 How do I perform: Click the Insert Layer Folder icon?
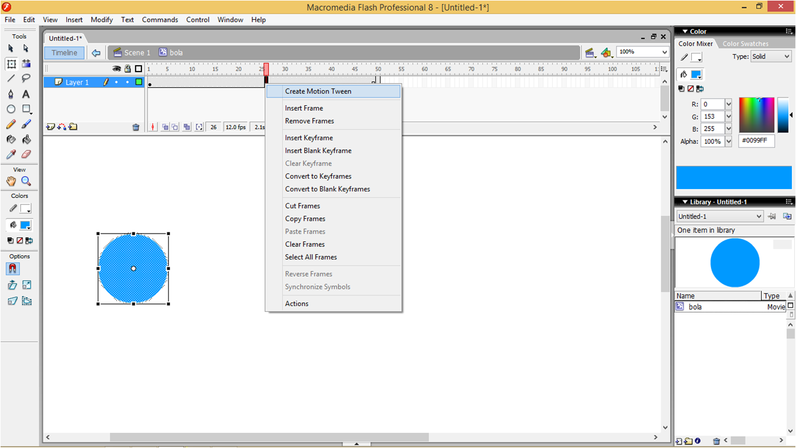73,127
